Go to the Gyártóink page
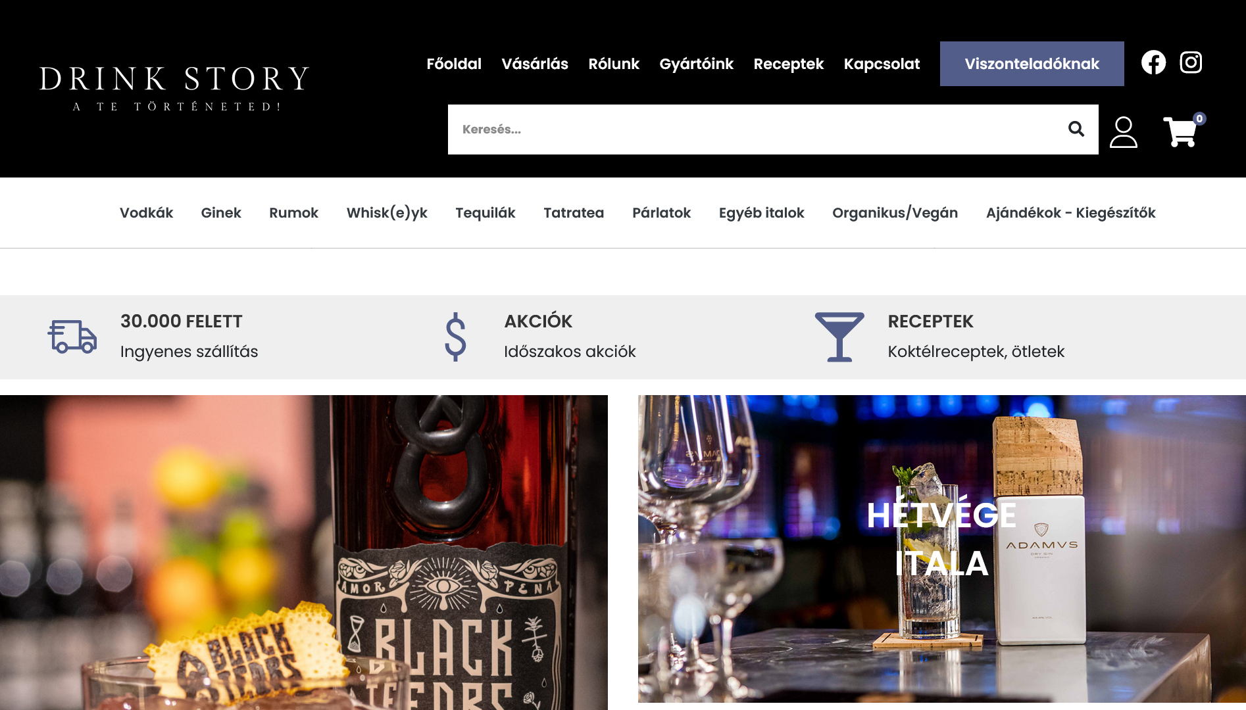This screenshot has height=710, width=1246. [x=696, y=64]
